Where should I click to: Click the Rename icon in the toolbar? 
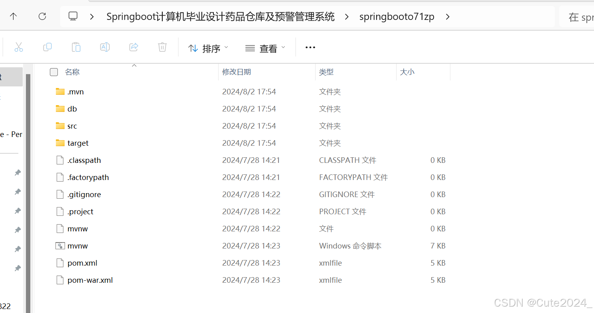(x=105, y=47)
